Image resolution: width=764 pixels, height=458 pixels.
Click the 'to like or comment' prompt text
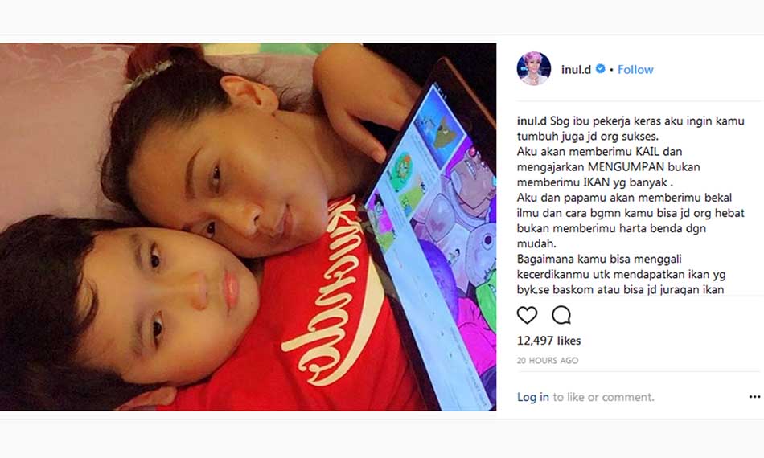603,397
